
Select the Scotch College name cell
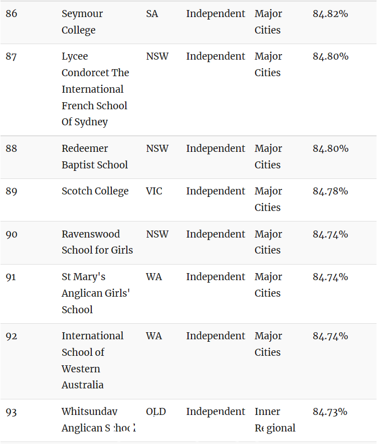[95, 191]
